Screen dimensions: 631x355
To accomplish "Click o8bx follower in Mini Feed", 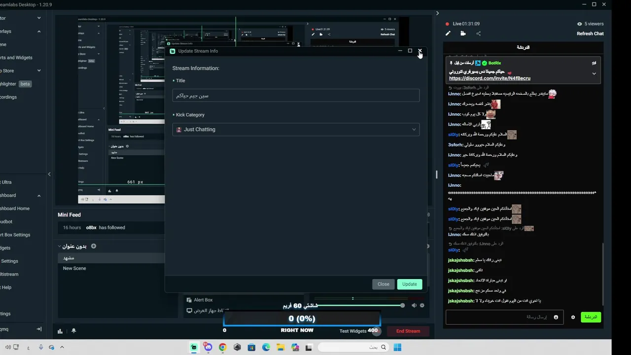I will point(91,227).
